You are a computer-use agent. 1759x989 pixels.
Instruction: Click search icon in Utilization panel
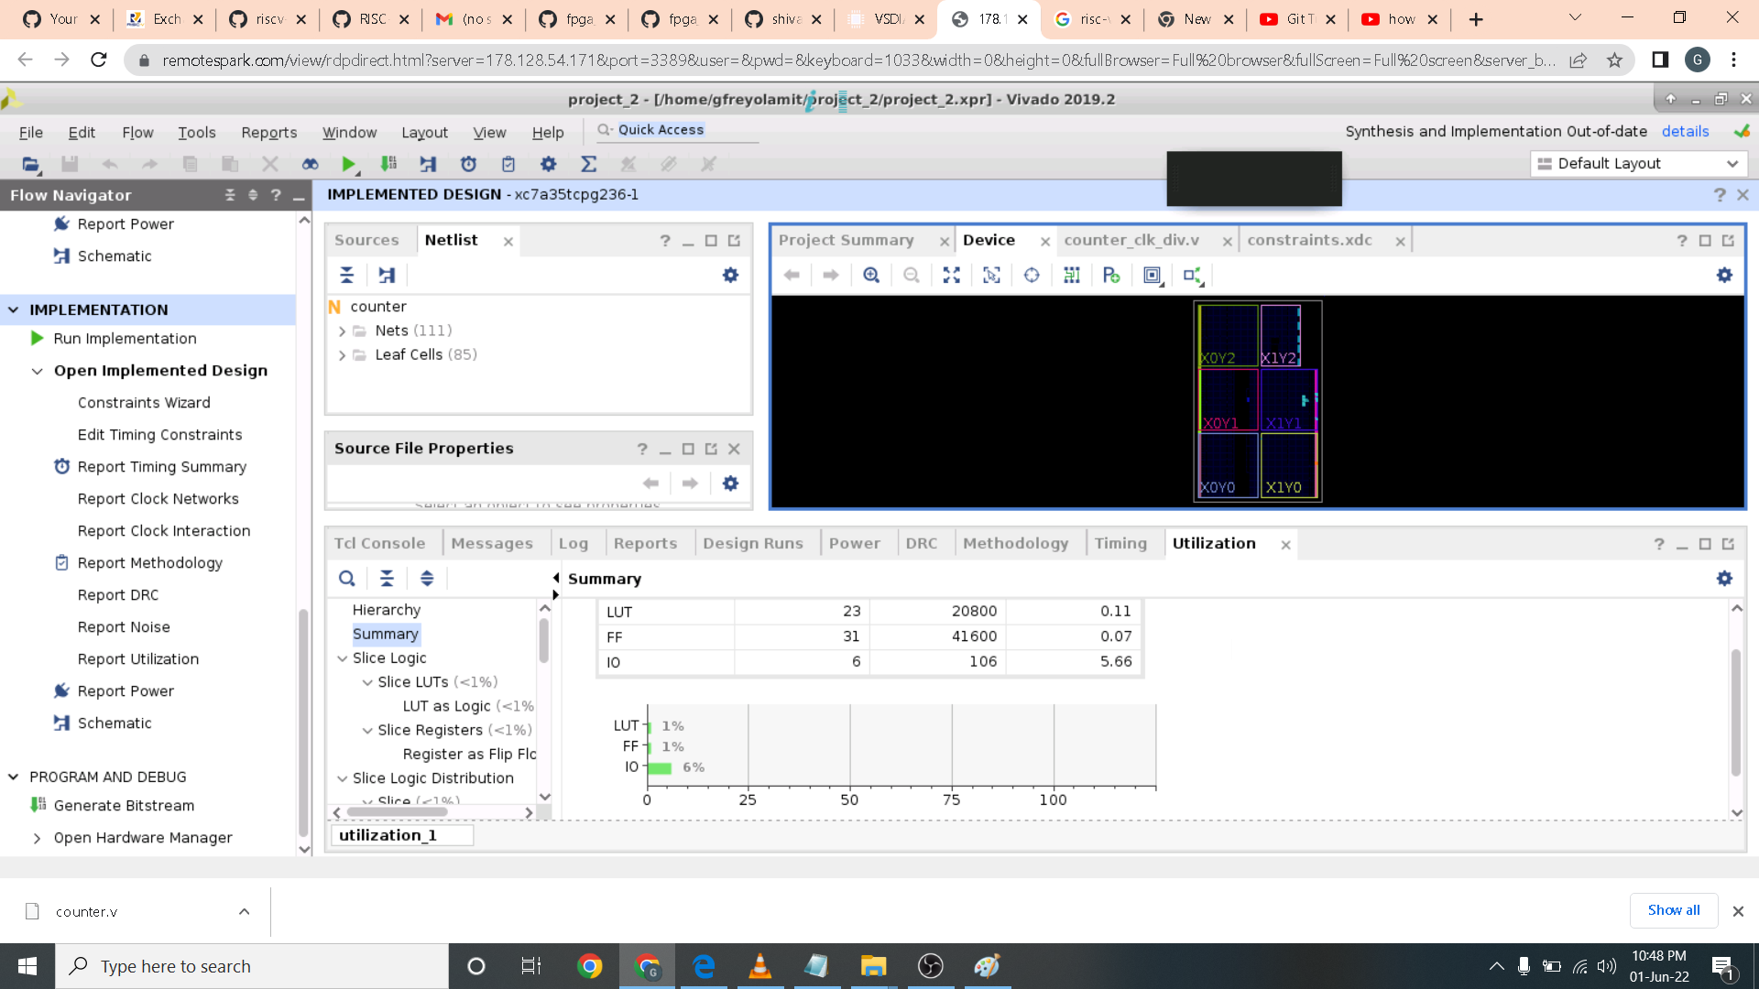346,579
